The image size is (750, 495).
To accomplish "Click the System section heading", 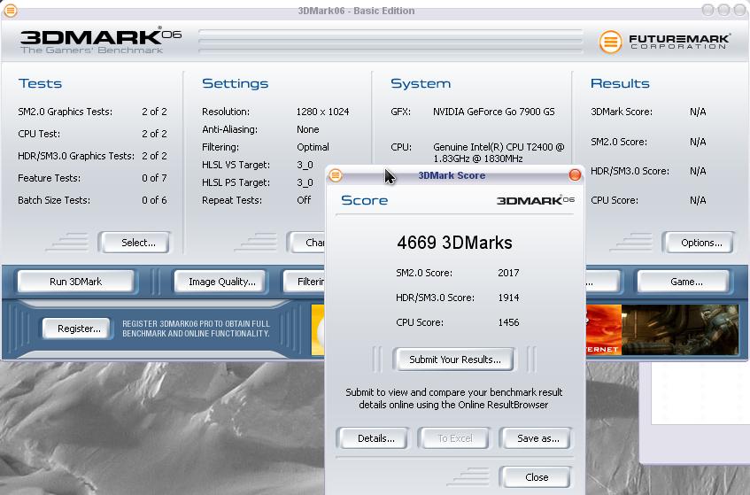I will (x=421, y=83).
